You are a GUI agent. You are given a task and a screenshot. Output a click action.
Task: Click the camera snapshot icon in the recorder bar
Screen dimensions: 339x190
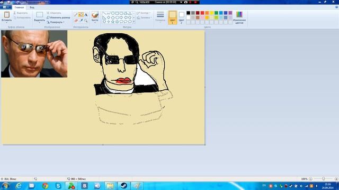click(x=186, y=2)
